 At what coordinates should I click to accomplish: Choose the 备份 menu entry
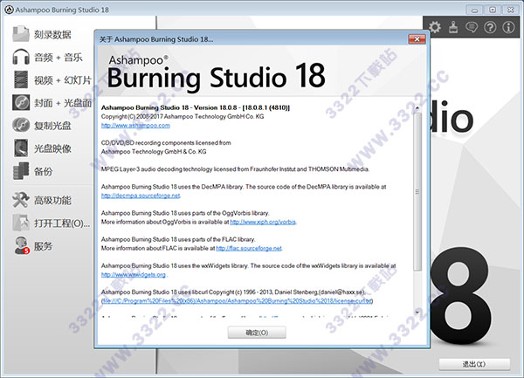tap(43, 171)
